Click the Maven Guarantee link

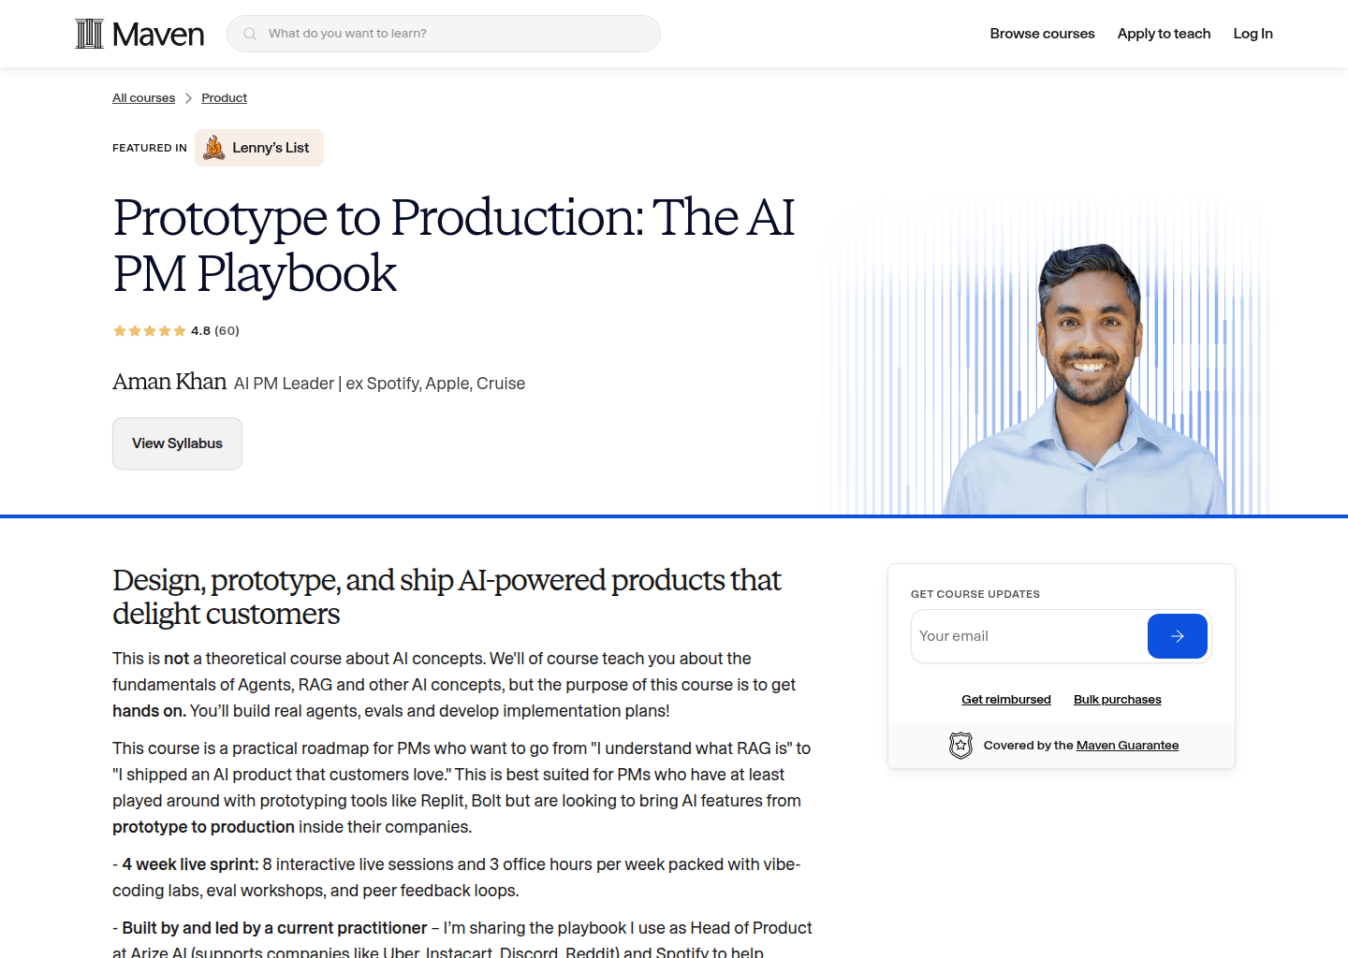tap(1126, 745)
